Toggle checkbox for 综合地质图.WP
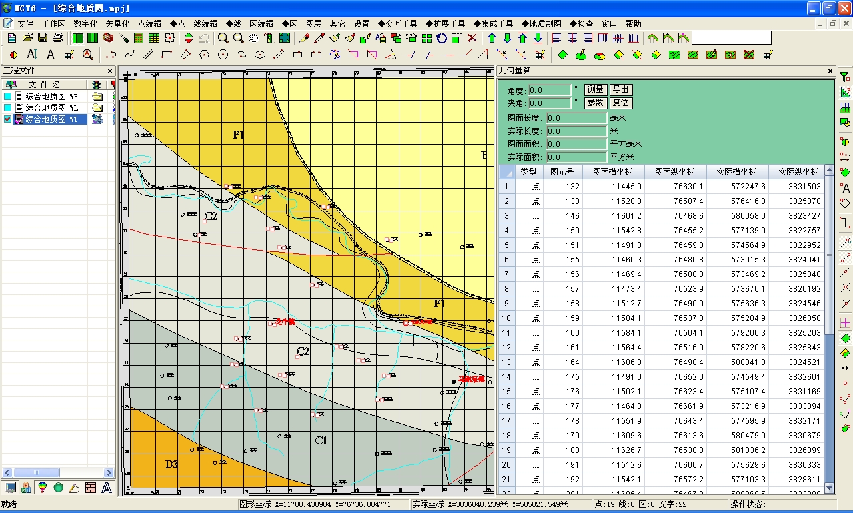This screenshot has height=513, width=853. pyautogui.click(x=7, y=96)
